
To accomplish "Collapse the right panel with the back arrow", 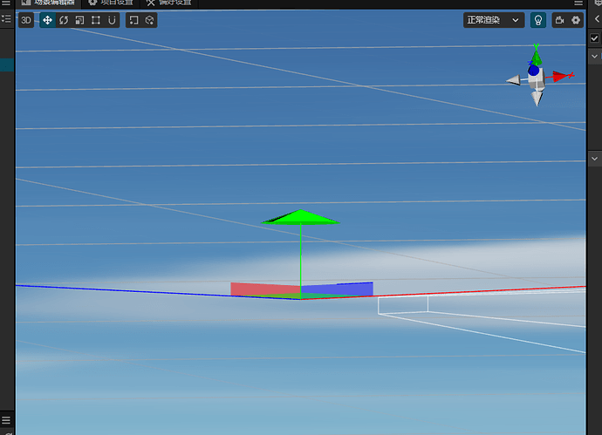I will point(597,19).
